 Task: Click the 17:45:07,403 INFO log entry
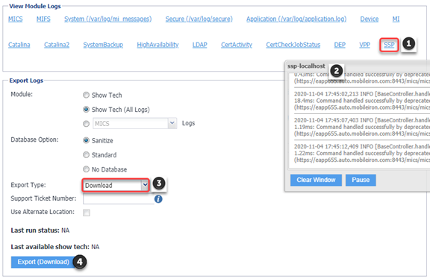tap(362, 127)
